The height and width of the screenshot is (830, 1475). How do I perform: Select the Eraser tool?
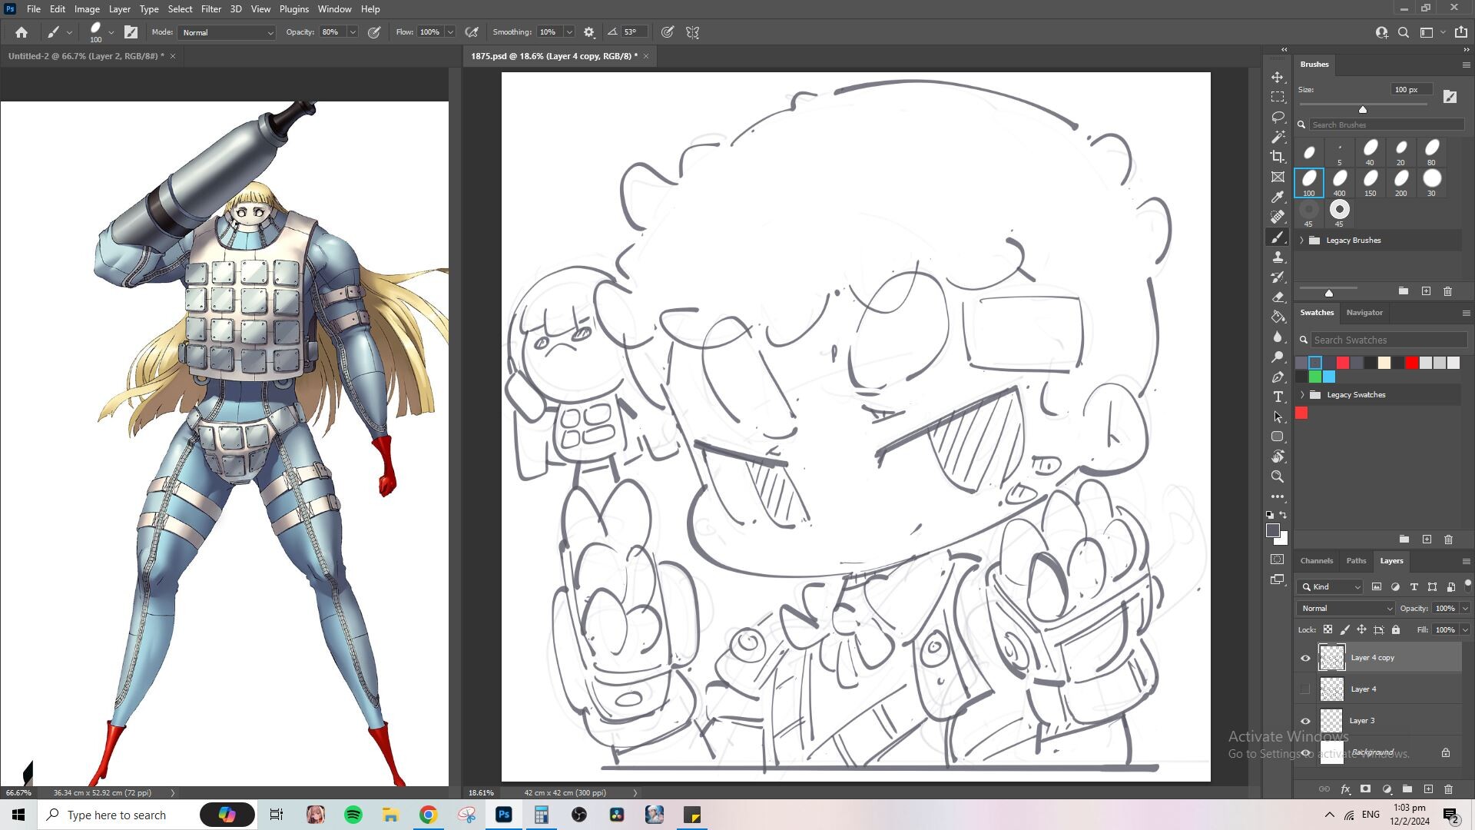(1278, 297)
